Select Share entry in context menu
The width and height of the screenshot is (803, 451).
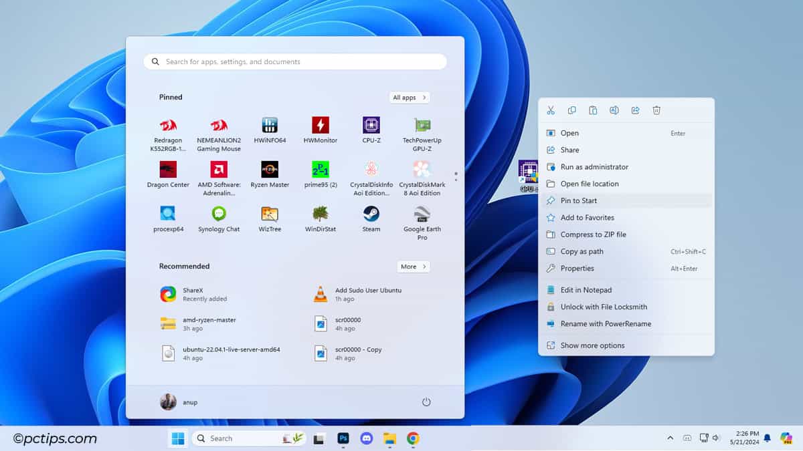626,150
